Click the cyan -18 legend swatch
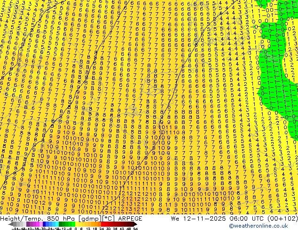This screenshot has height=230, width=298. click(57, 224)
